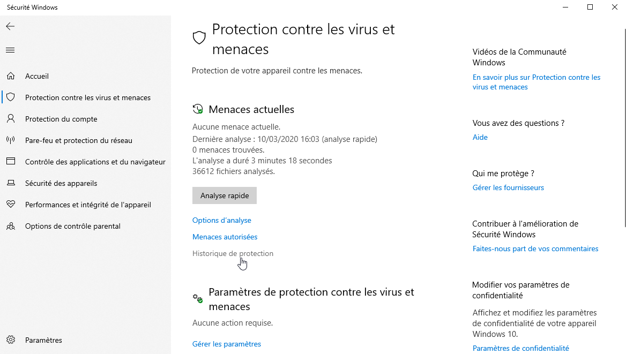Open Historique de protection
Viewport: 626px width, 354px height.
pos(233,253)
